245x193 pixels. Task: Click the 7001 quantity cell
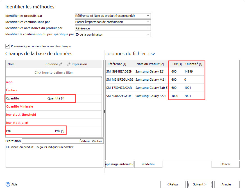pyautogui.click(x=187, y=96)
